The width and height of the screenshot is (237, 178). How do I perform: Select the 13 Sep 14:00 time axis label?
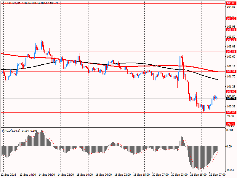point(28,175)
